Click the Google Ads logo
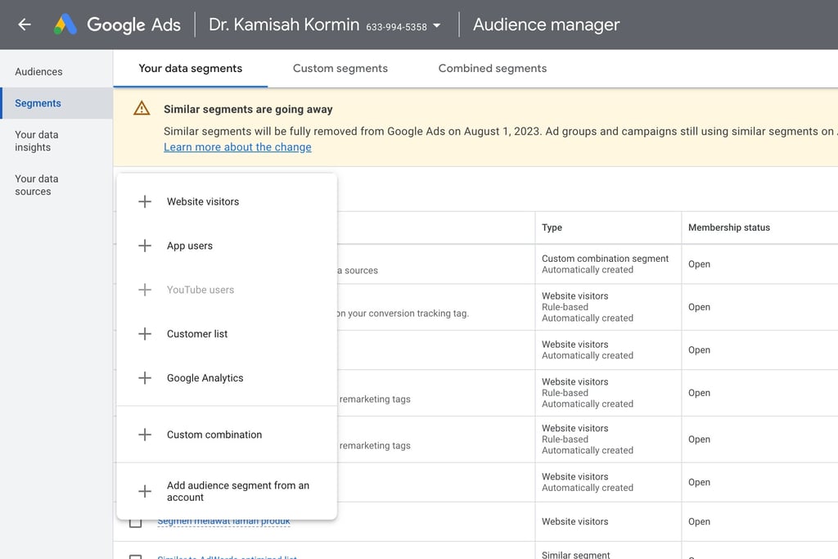This screenshot has width=838, height=559. 65,25
